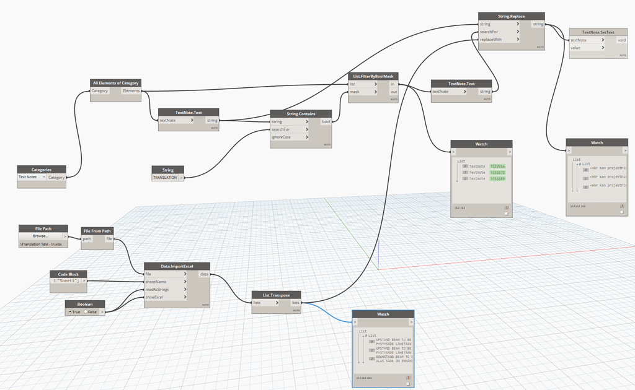The image size is (635, 390).
Task: Click the "lists" output port on List.Transpose
Action: point(296,303)
